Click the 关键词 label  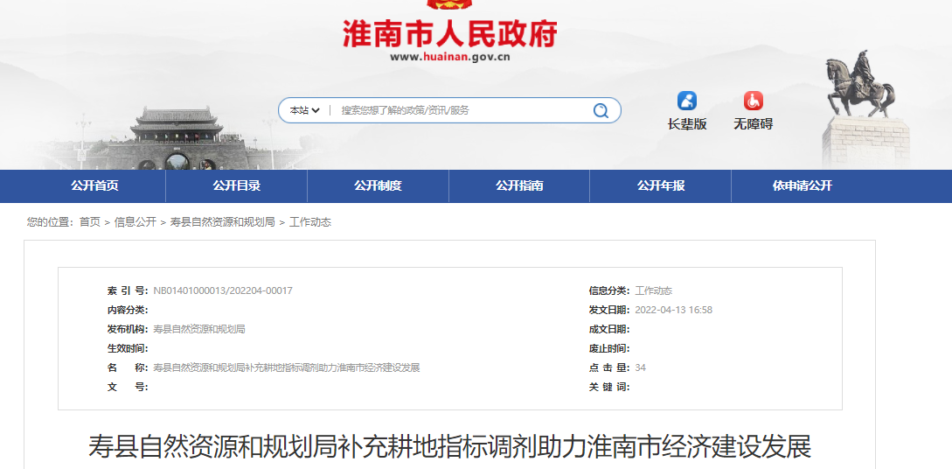609,387
